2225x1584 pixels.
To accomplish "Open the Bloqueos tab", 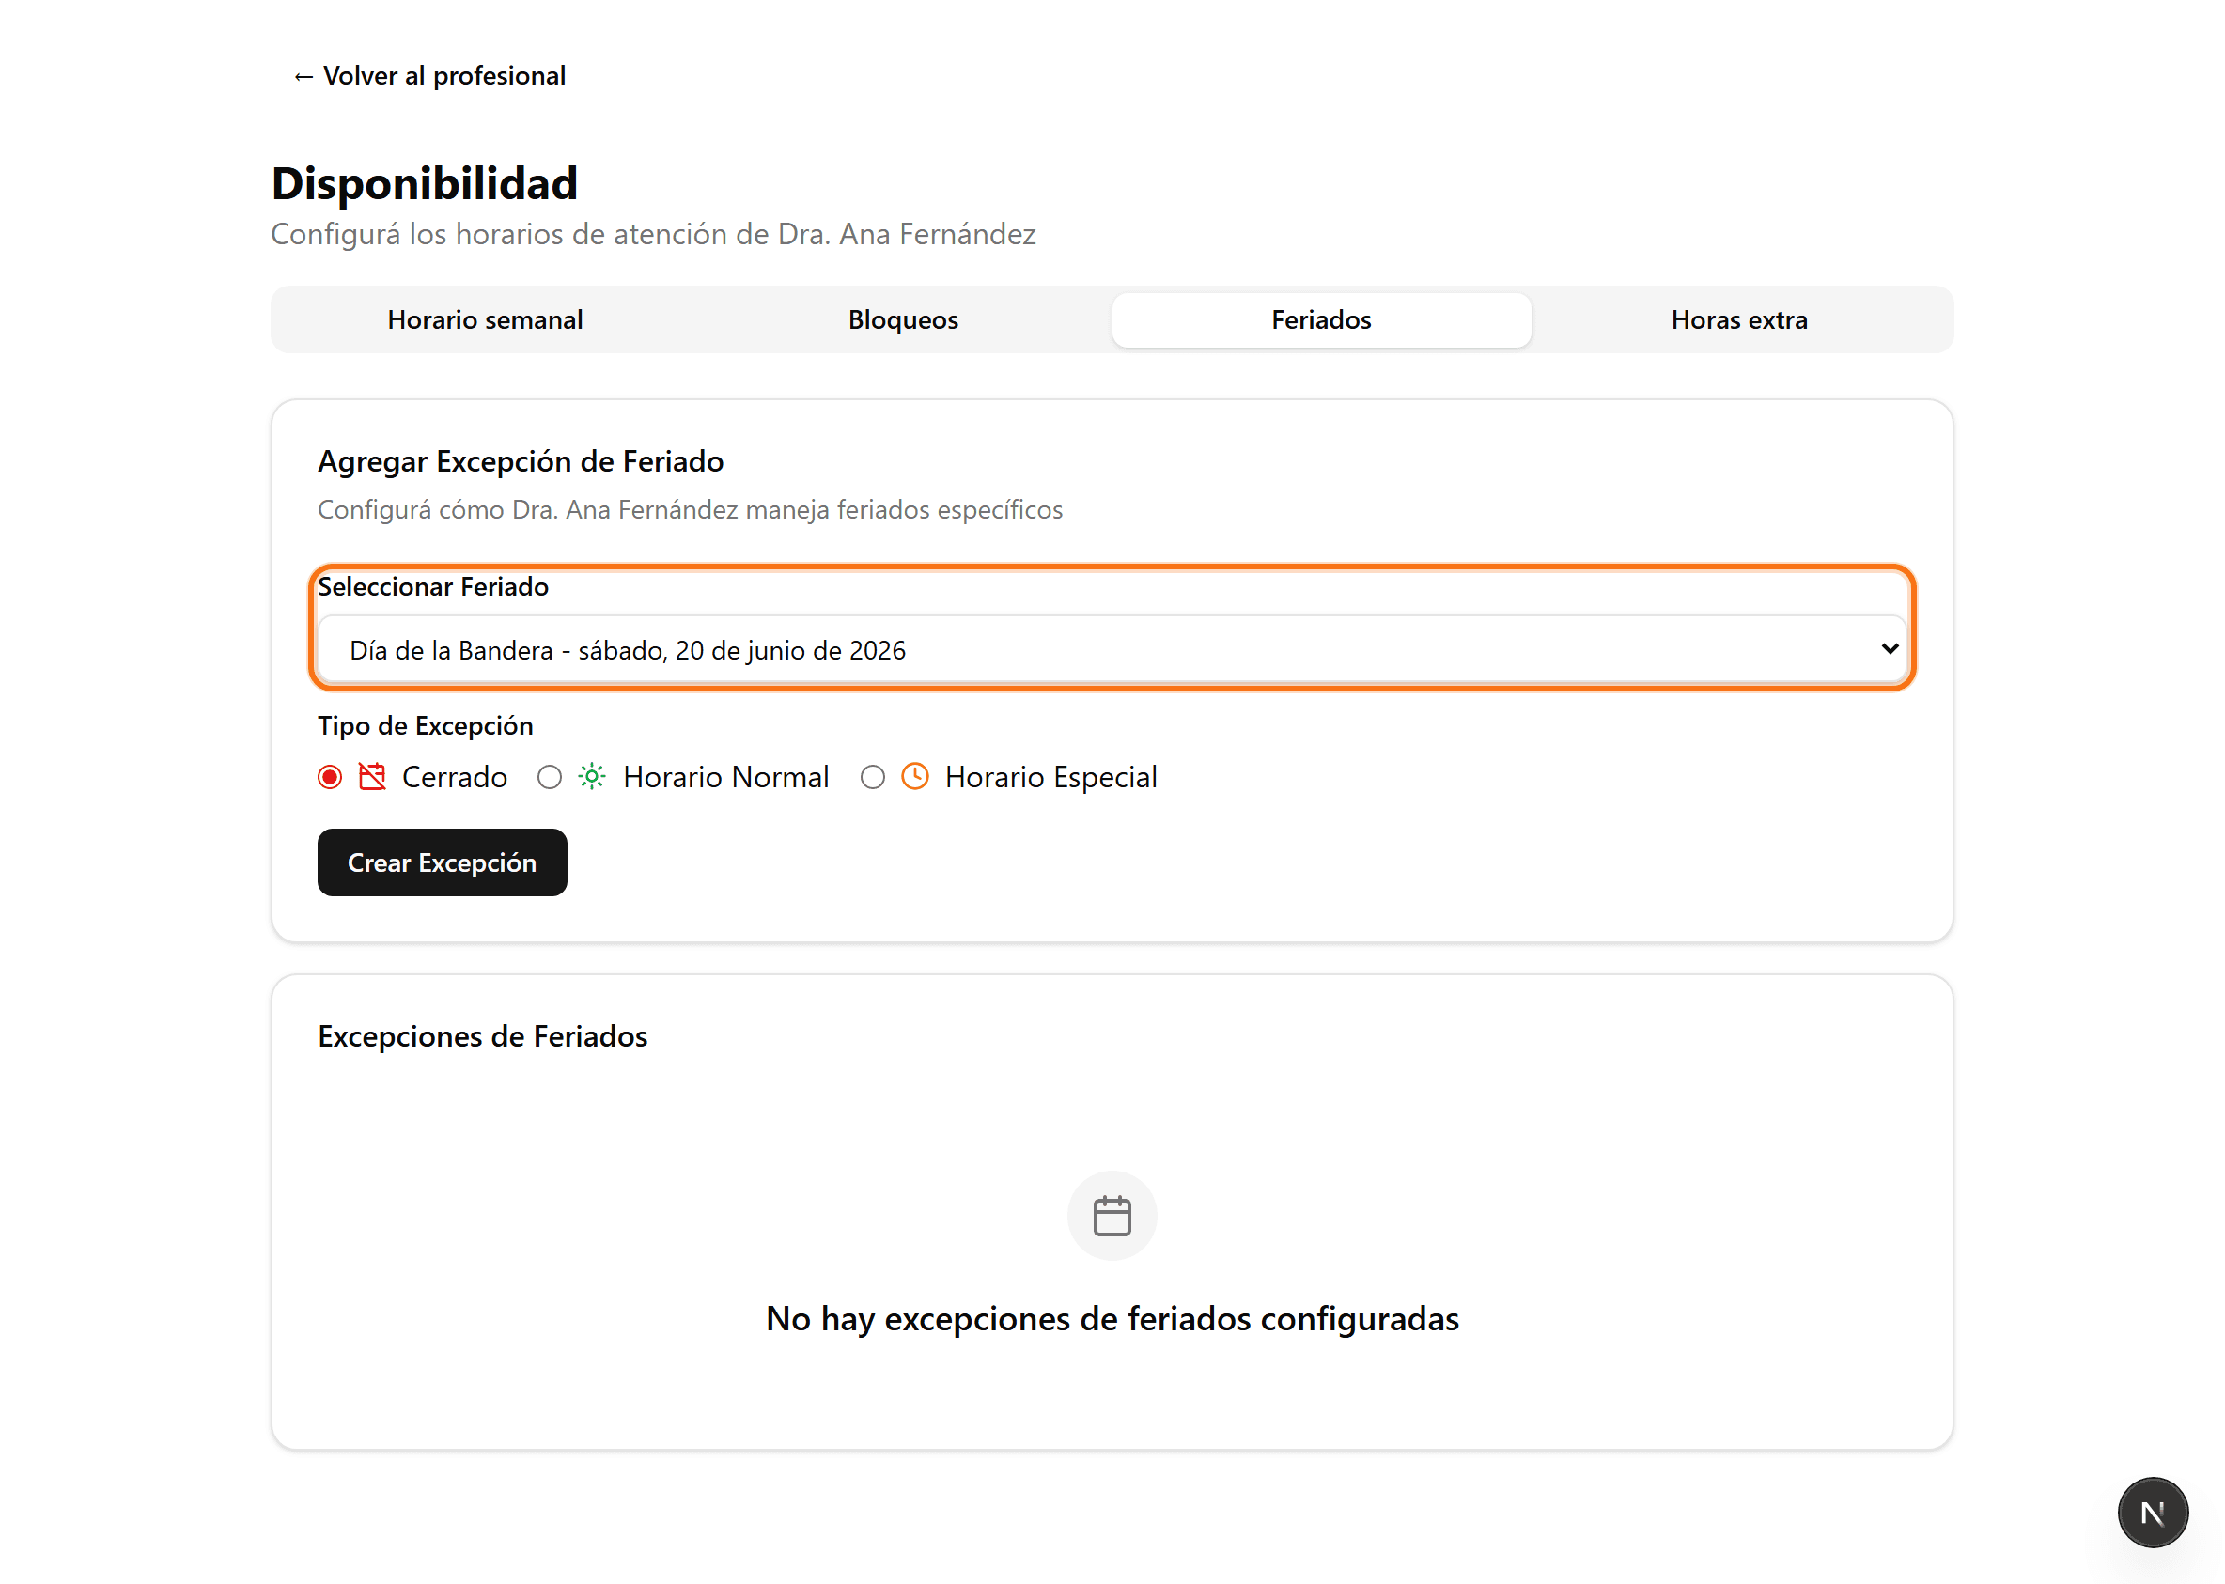I will click(903, 320).
